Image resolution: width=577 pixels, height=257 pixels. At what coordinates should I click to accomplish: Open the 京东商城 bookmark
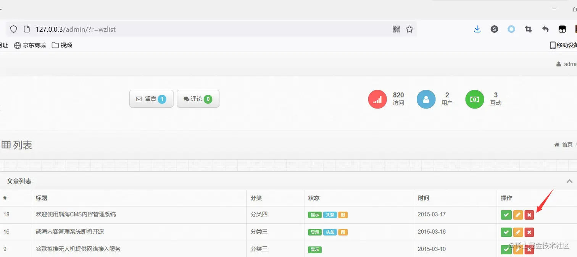30,45
